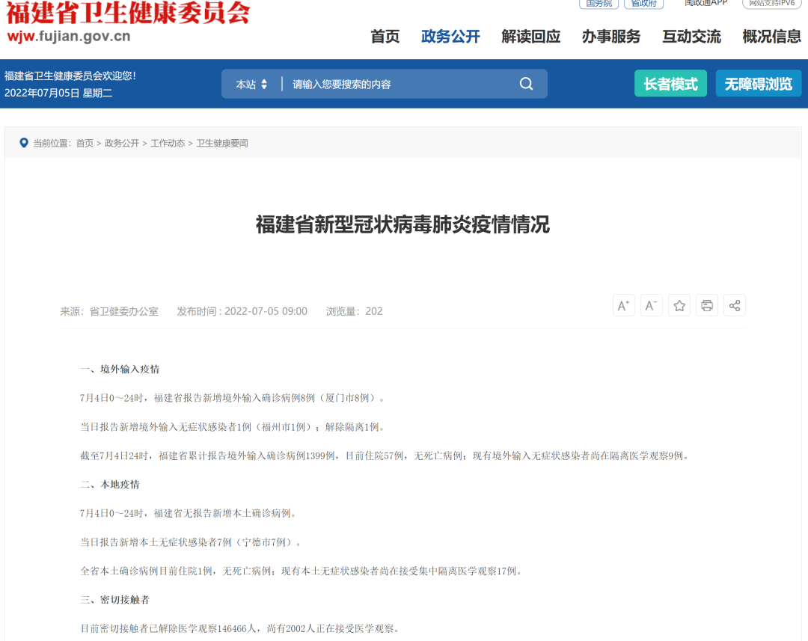Click the 来源：省卫健委办公室 text
Image resolution: width=808 pixels, height=641 pixels.
109,311
